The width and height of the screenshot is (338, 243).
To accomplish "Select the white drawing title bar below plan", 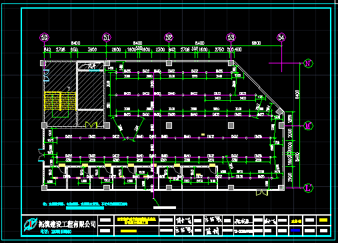I will pyautogui.click(x=165, y=208).
